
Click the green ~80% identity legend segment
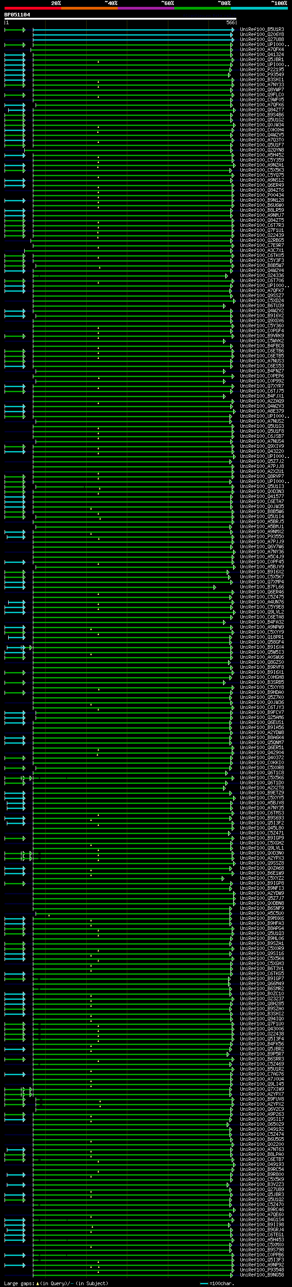[203, 8]
